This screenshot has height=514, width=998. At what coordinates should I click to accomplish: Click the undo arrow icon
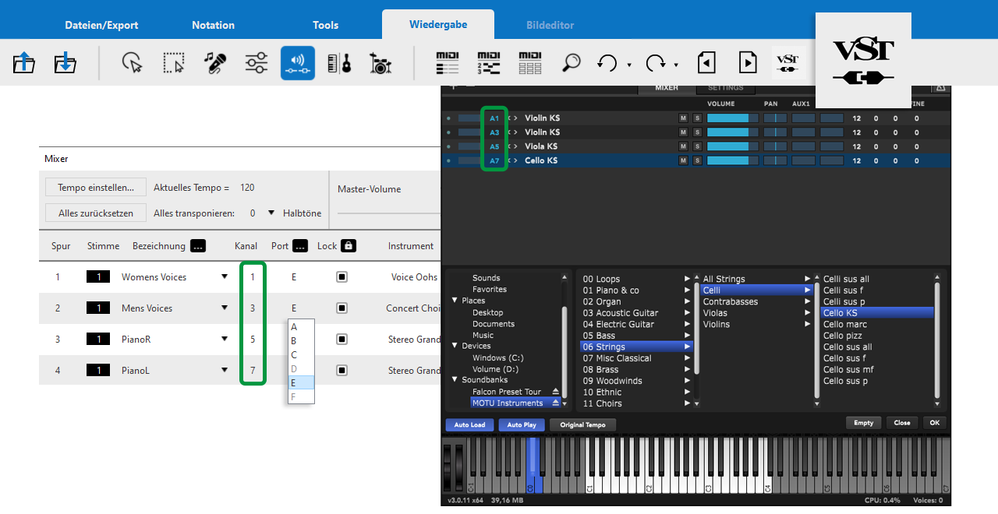607,63
